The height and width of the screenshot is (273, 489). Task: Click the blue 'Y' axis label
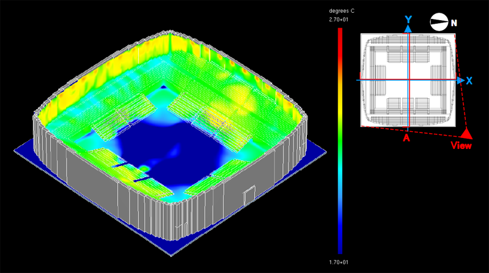coord(408,20)
